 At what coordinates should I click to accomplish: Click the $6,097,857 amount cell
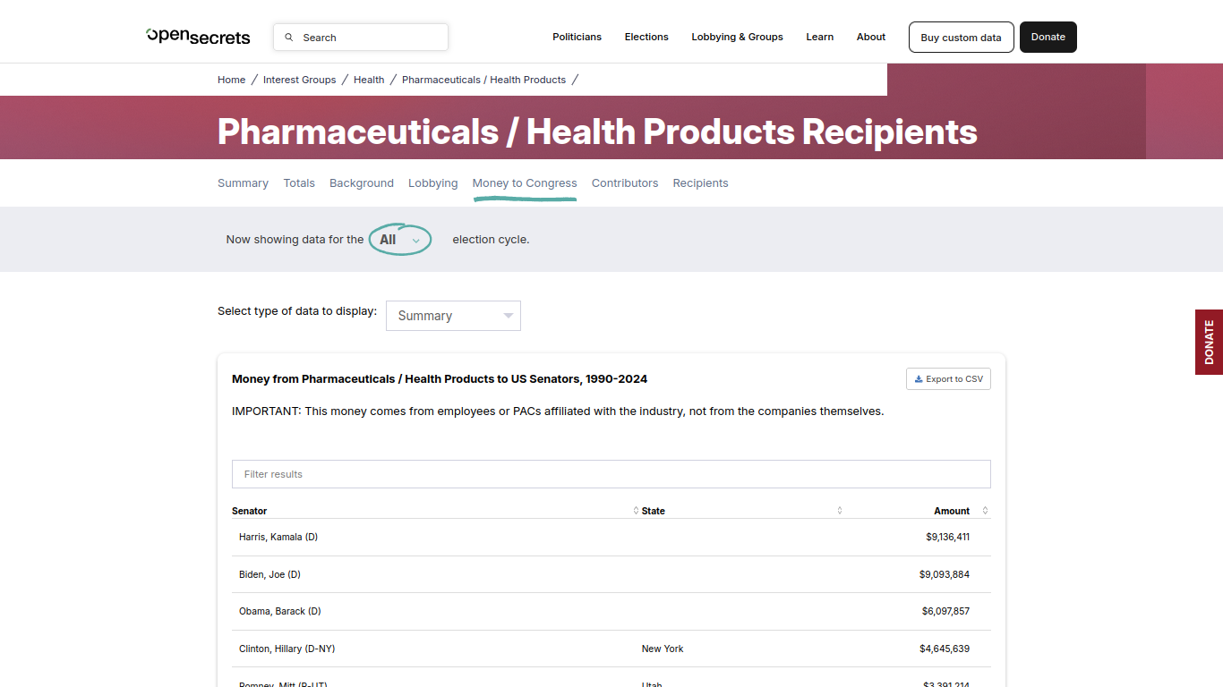pyautogui.click(x=945, y=611)
